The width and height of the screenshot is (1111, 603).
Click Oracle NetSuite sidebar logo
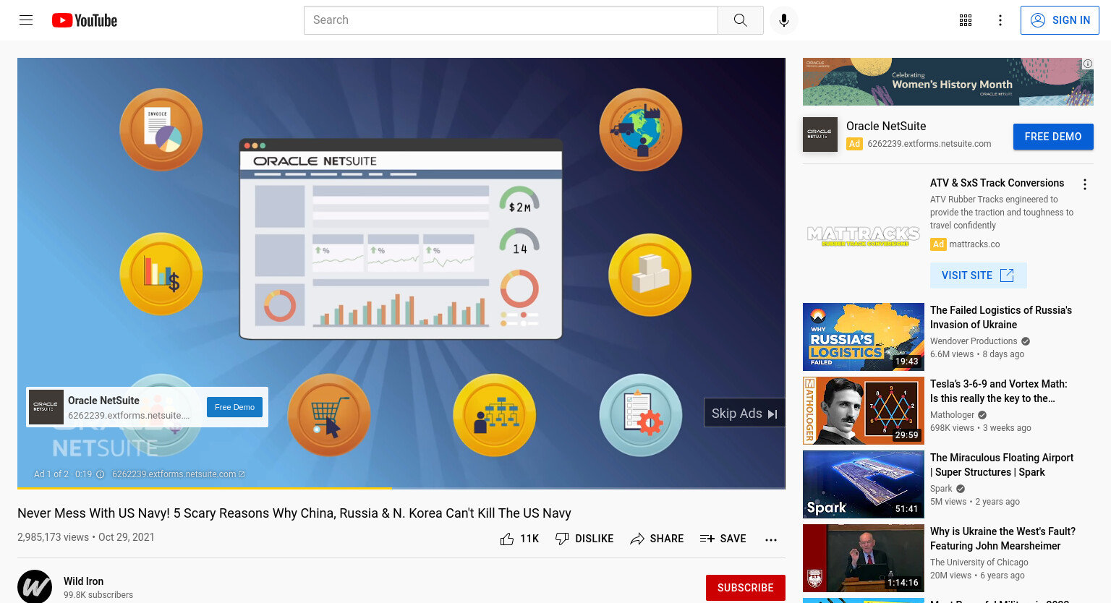pos(820,134)
